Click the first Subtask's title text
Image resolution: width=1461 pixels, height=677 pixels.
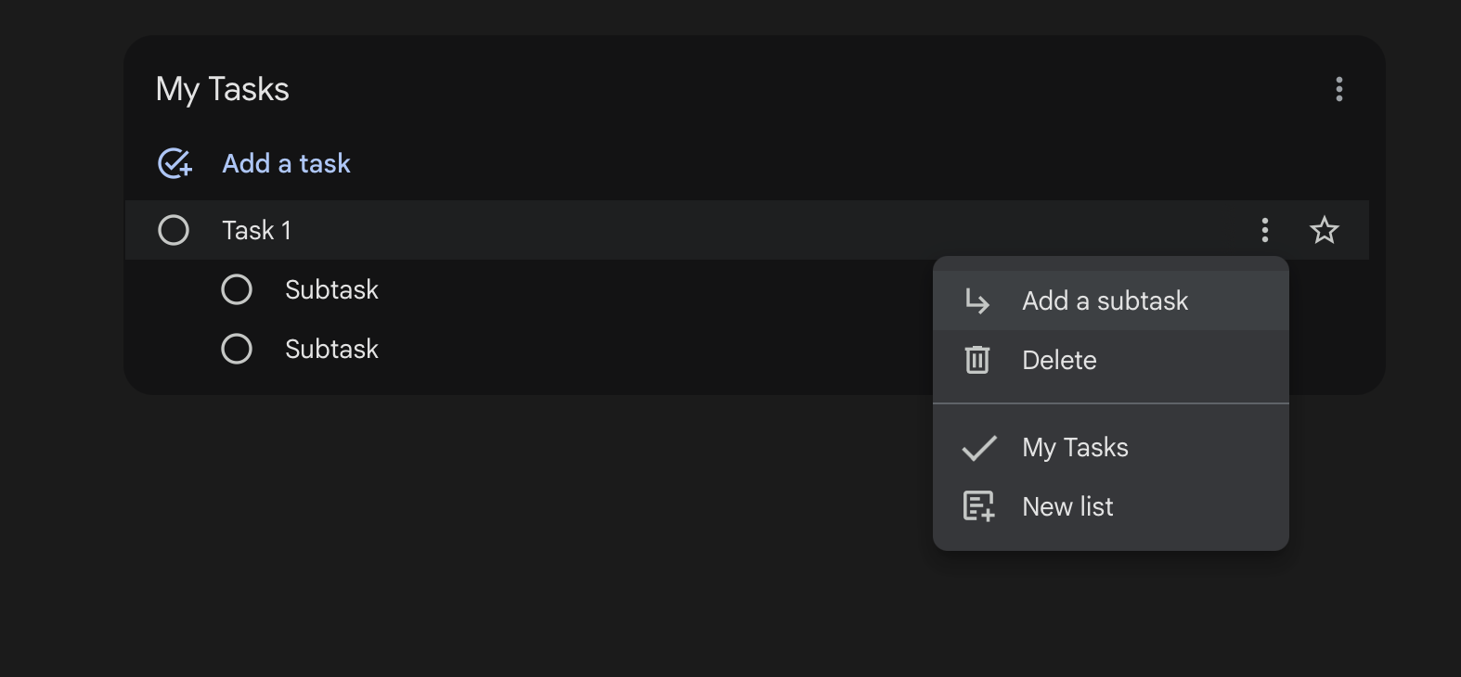click(331, 289)
